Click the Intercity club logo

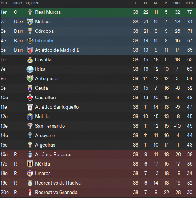30,41
